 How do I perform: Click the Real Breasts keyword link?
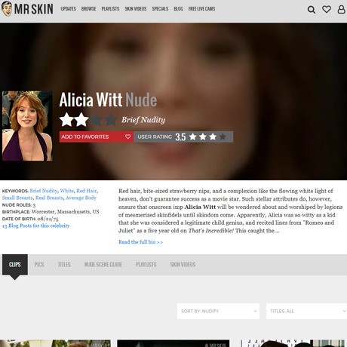click(x=49, y=198)
